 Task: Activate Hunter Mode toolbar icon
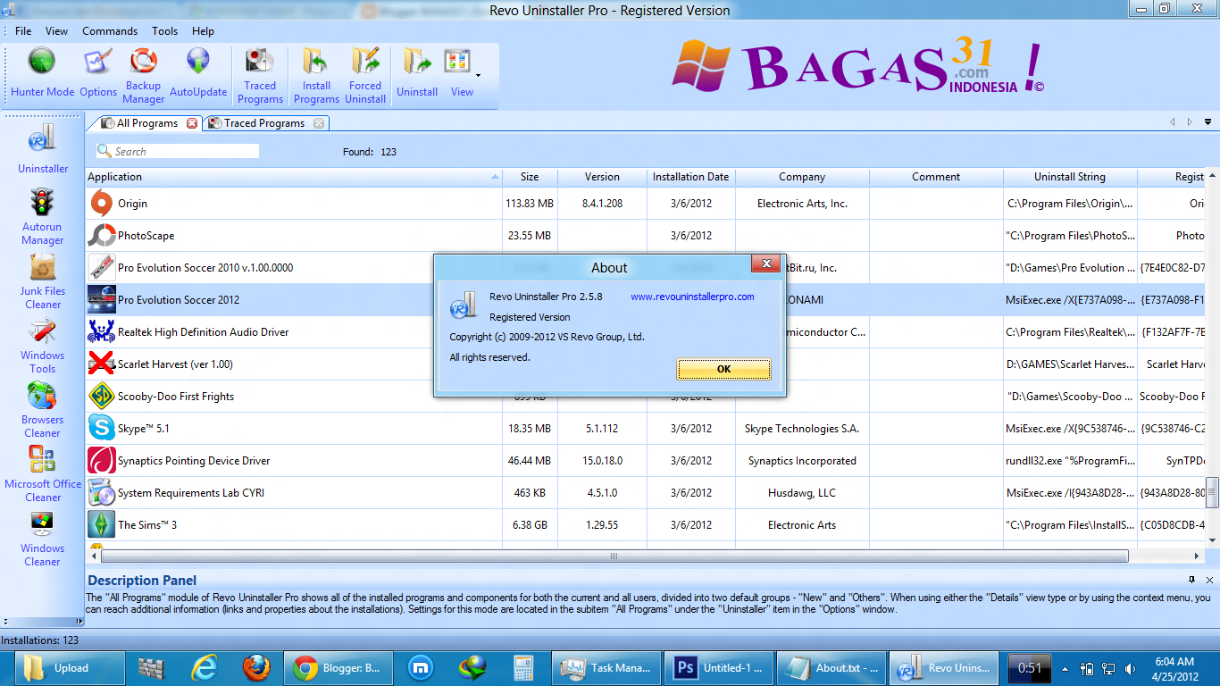(x=42, y=63)
